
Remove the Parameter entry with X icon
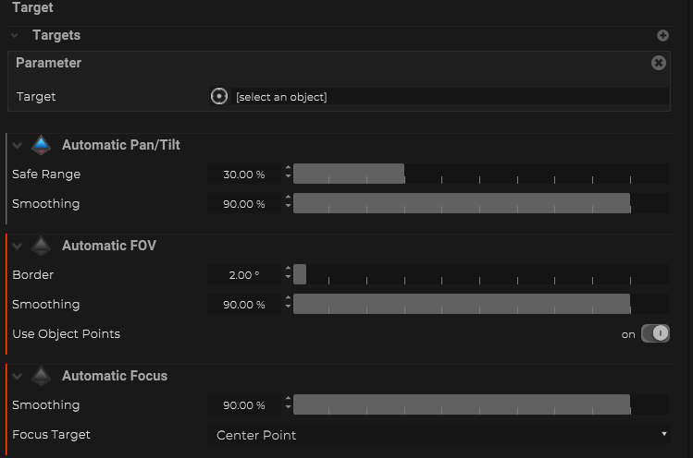659,63
